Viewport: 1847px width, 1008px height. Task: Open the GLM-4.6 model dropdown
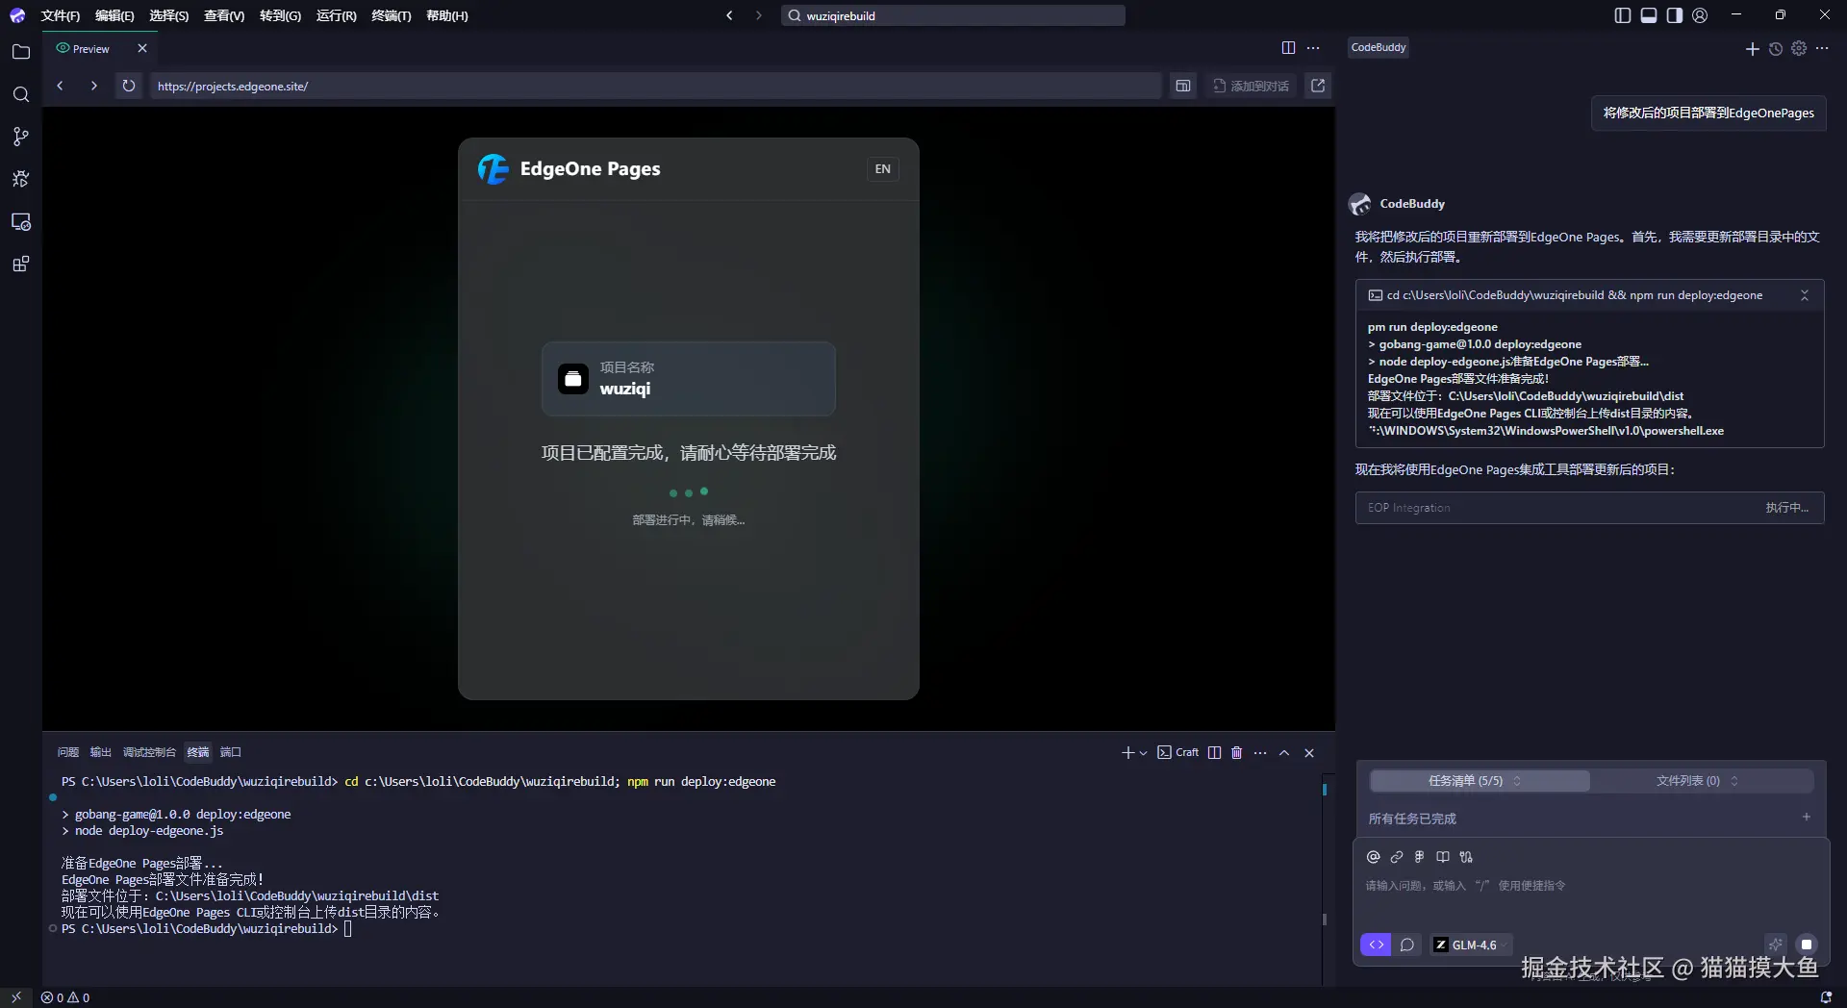pyautogui.click(x=1472, y=945)
